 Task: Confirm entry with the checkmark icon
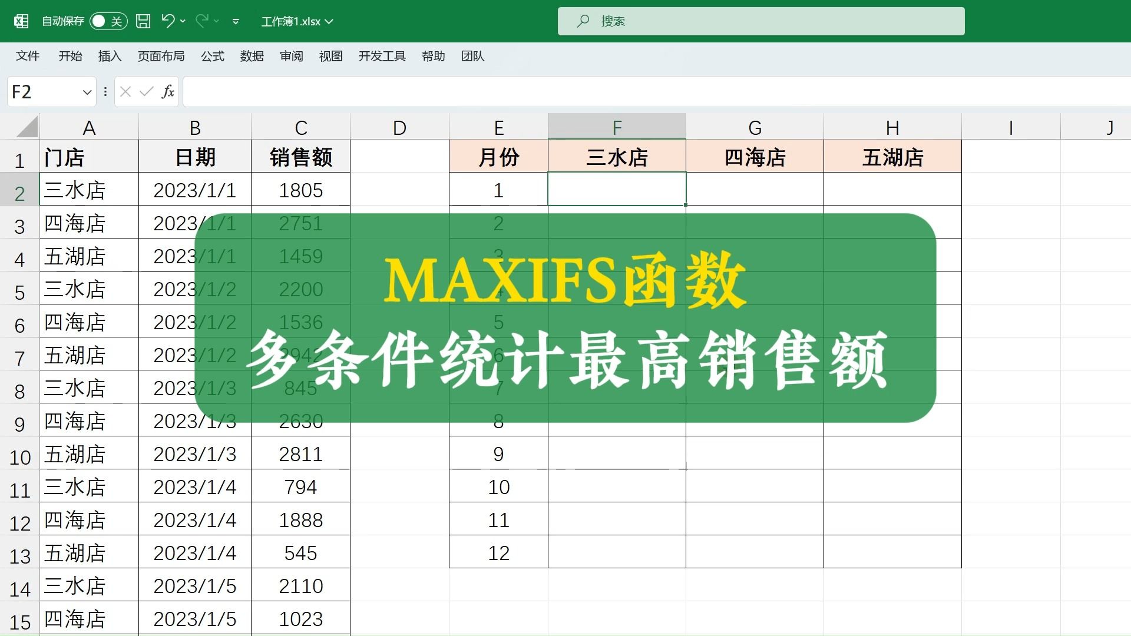pyautogui.click(x=145, y=92)
